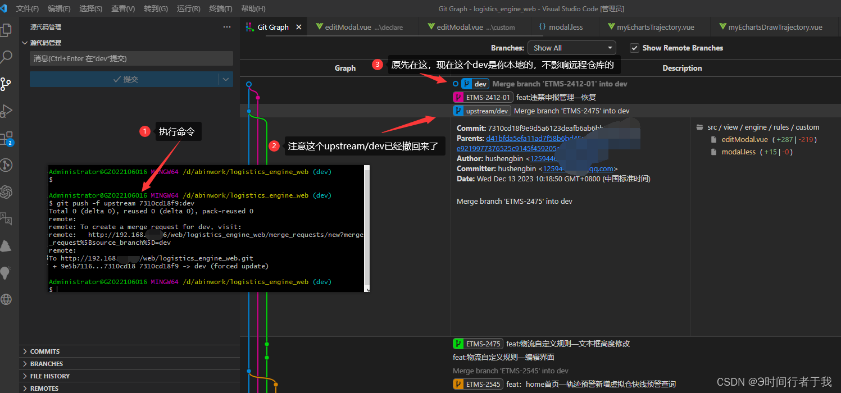Click the Graph column header
The image size is (841, 393).
[345, 68]
